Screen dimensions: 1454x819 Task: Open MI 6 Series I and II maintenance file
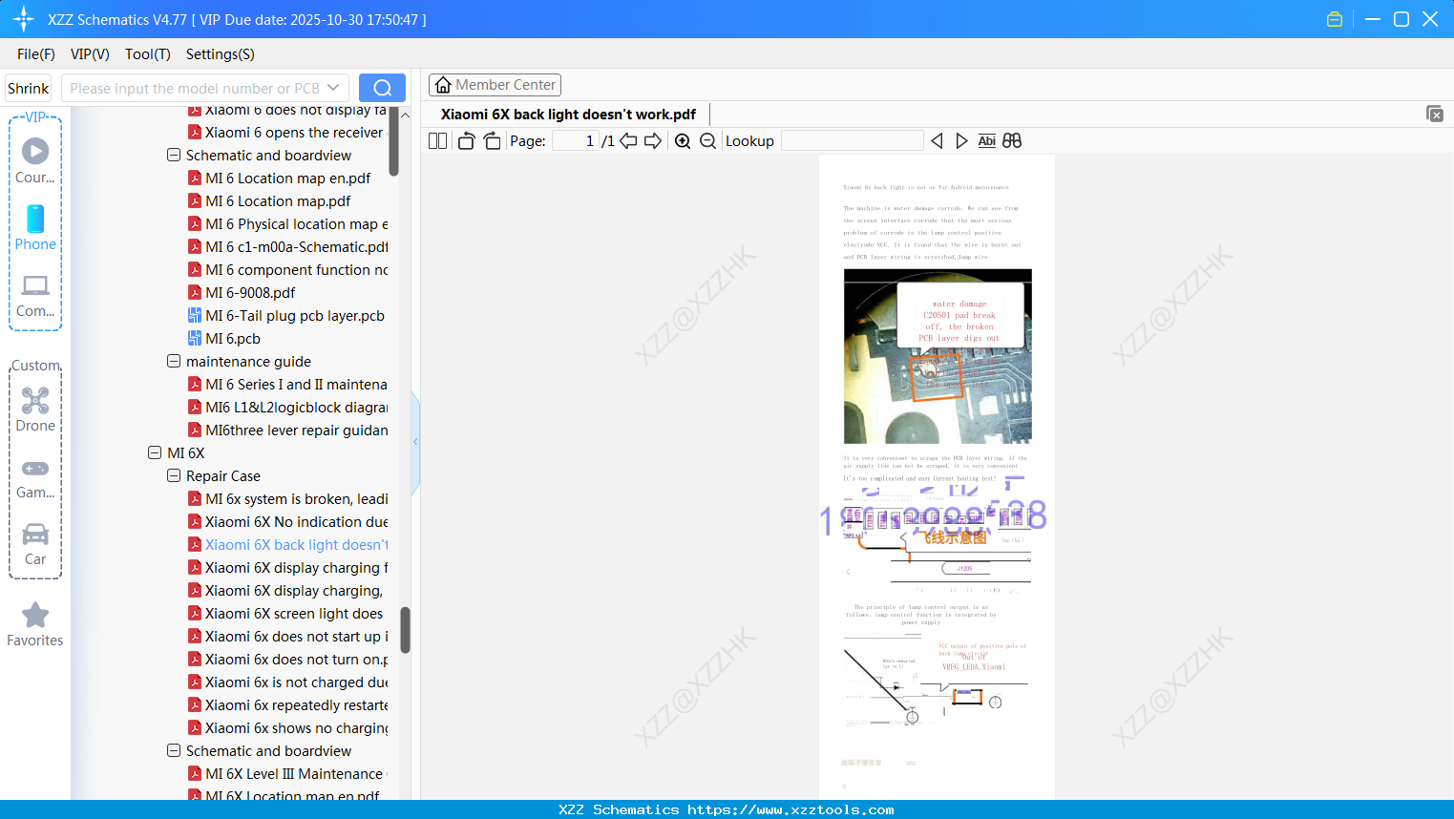297,385
